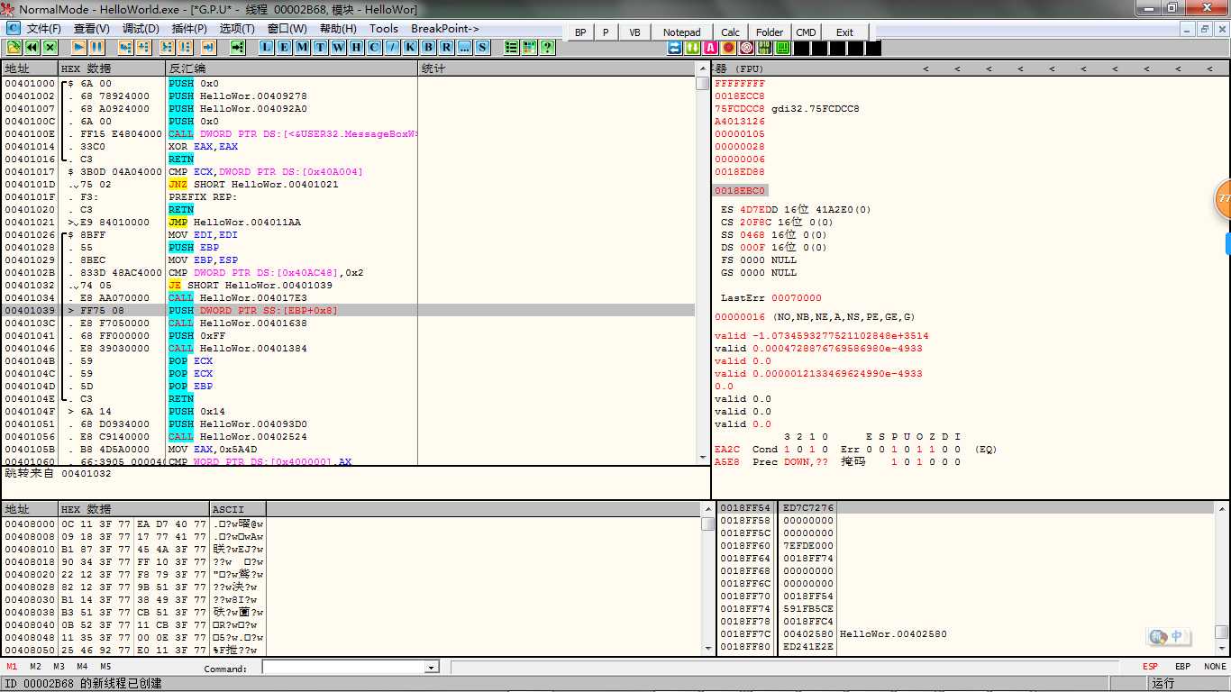Viewport: 1231px width, 692px height.
Task: Click the Open file toolbar icon
Action: tap(14, 47)
